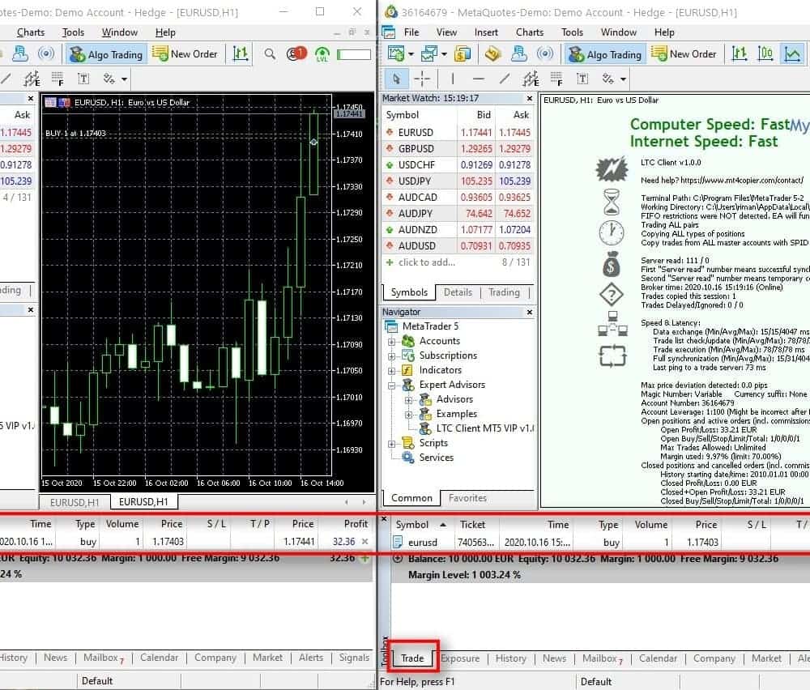810x690 pixels.
Task: Click bar chart icon in left window
Action: 241,53
